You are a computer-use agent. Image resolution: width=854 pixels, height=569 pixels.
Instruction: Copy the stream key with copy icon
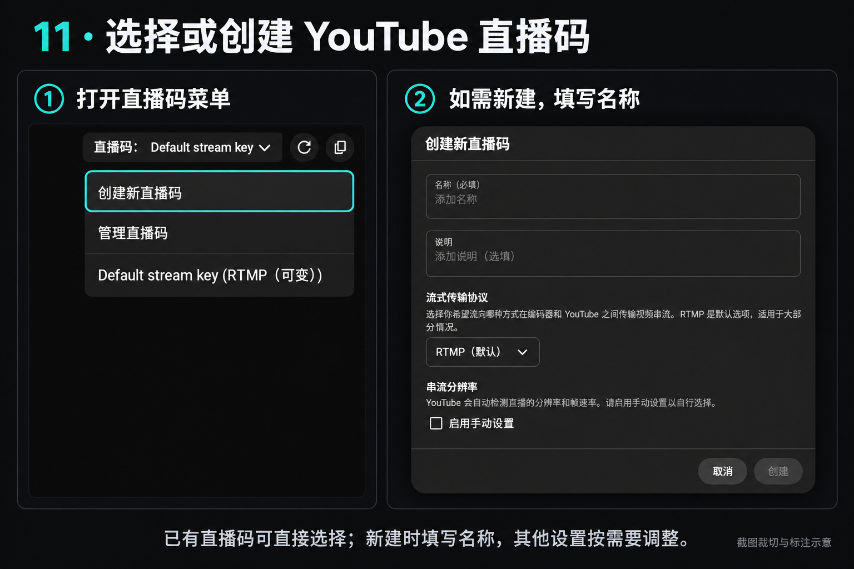[x=340, y=147]
